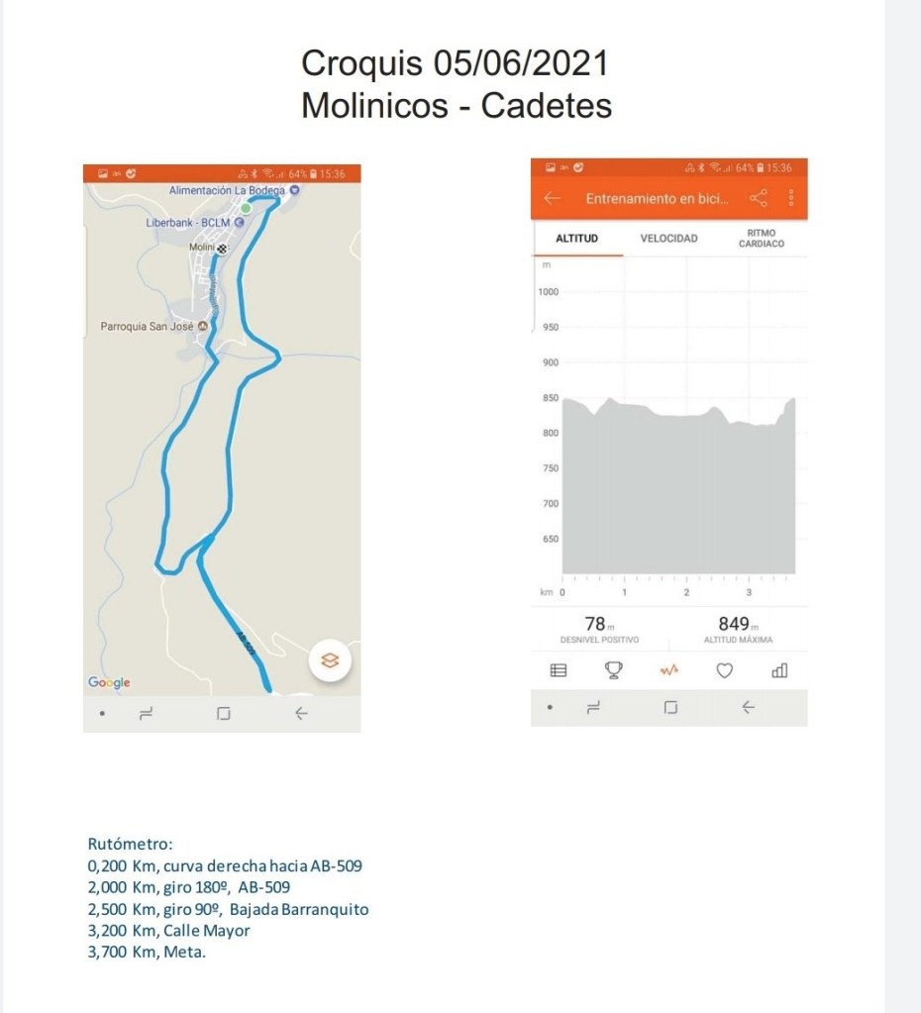Click the checkered finish flag marker
This screenshot has width=921, height=1013.
(x=223, y=249)
